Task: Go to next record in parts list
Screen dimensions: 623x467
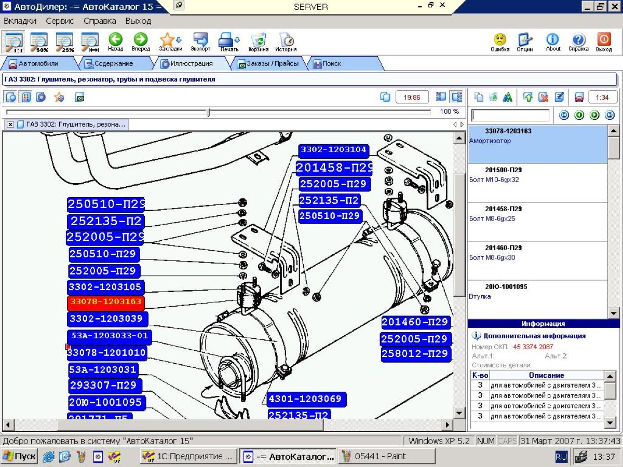Action: pos(594,115)
